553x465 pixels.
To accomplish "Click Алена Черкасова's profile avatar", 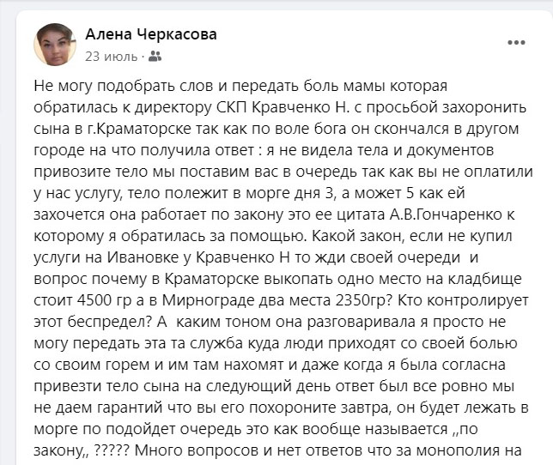I will point(55,45).
